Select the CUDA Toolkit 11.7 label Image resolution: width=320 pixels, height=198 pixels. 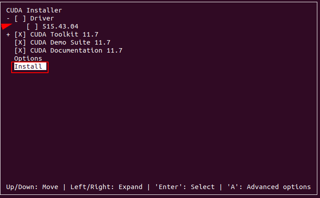[64, 34]
